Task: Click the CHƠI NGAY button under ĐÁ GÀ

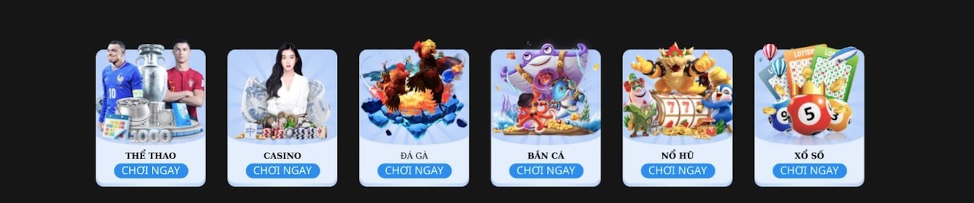Action: [x=414, y=171]
